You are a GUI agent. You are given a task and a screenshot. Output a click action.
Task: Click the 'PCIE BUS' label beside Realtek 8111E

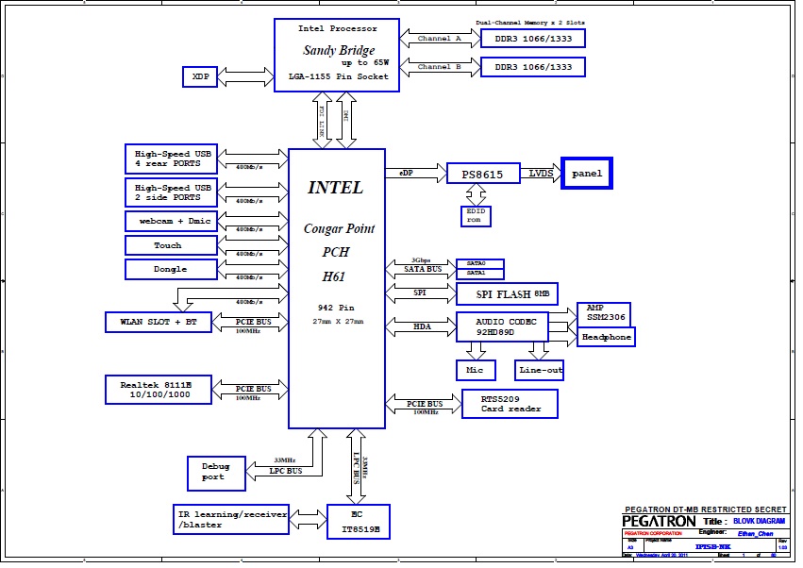click(x=253, y=390)
